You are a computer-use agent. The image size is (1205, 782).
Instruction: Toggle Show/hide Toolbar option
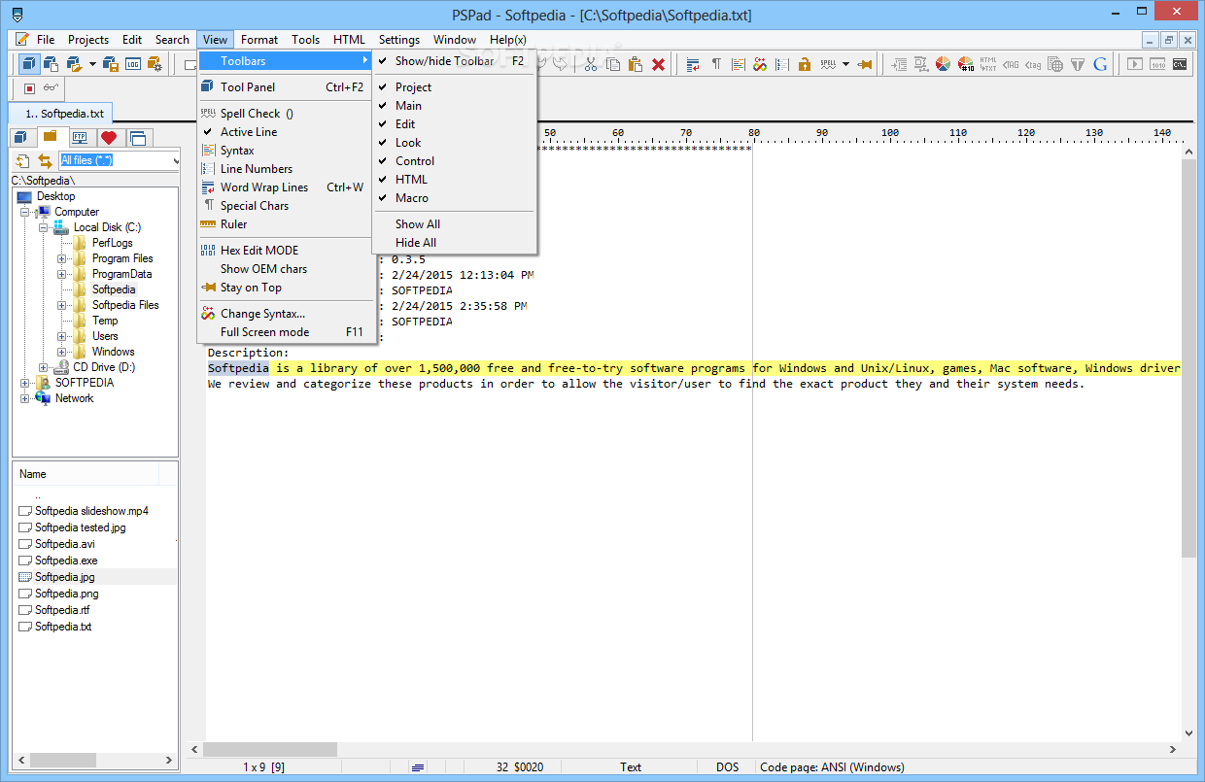454,61
